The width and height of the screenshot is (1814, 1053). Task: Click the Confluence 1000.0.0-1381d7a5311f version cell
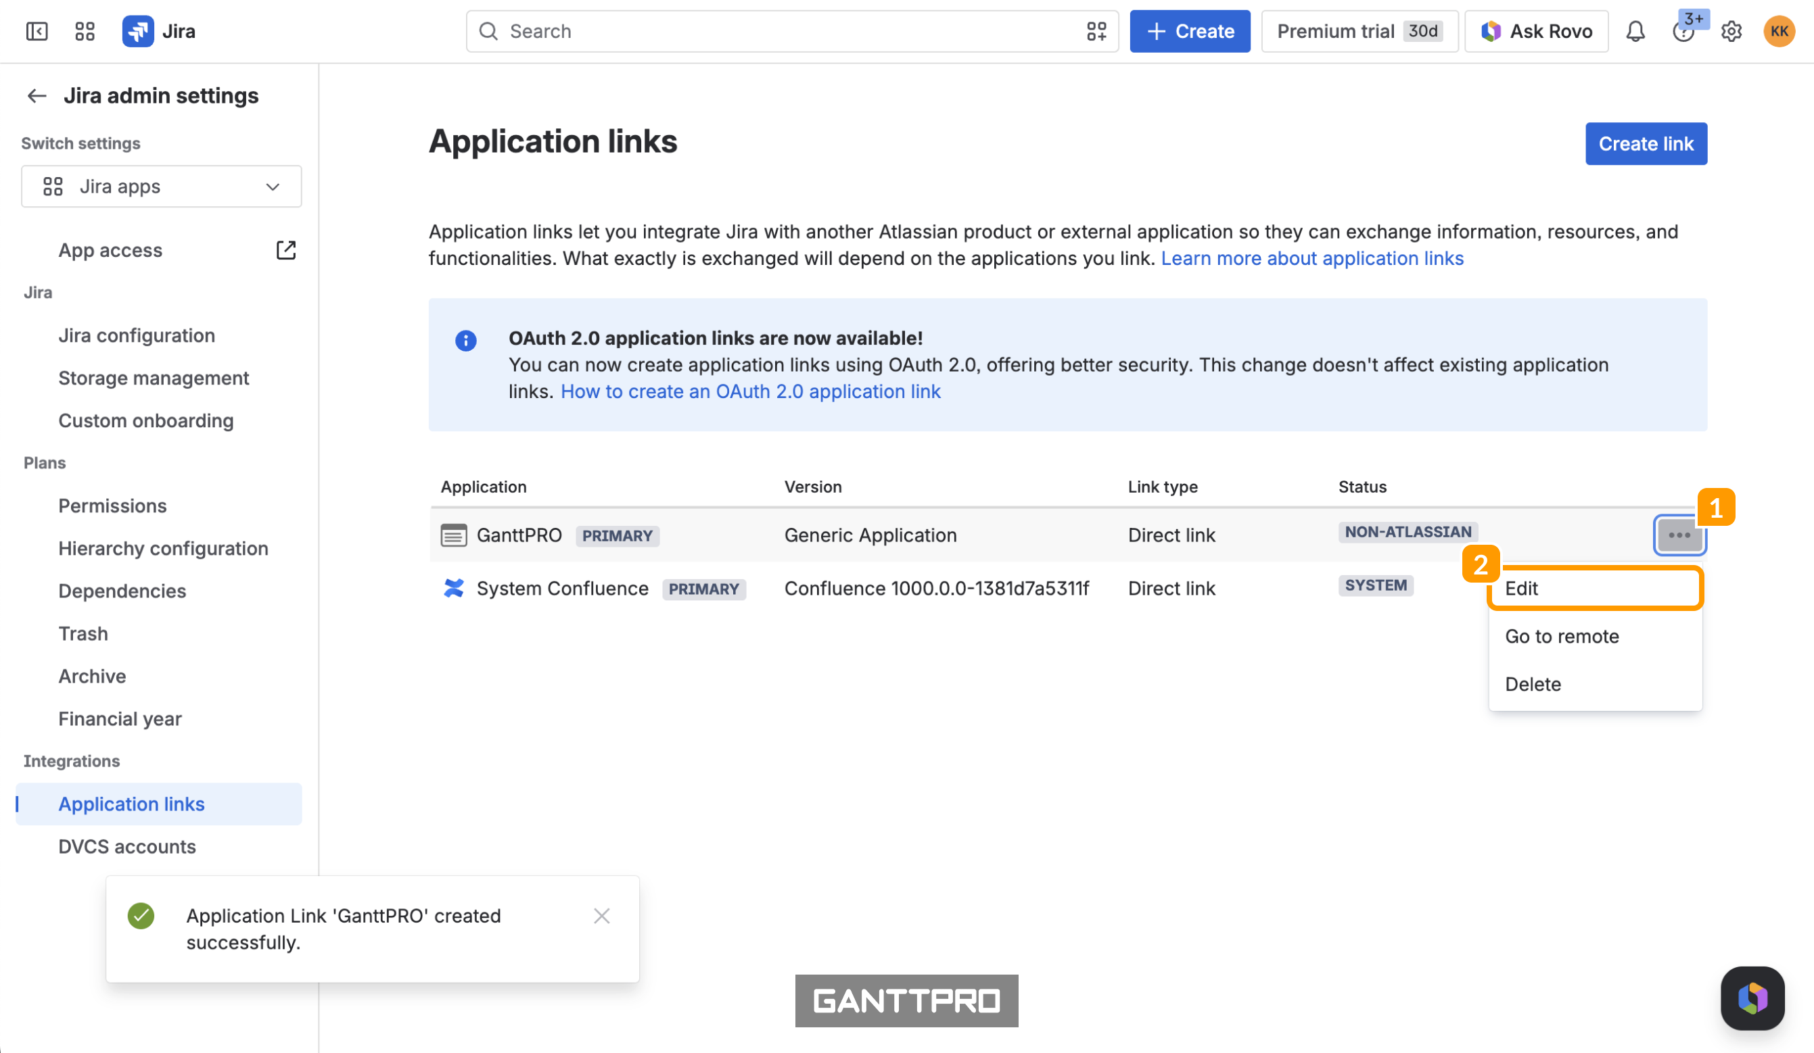(x=937, y=589)
